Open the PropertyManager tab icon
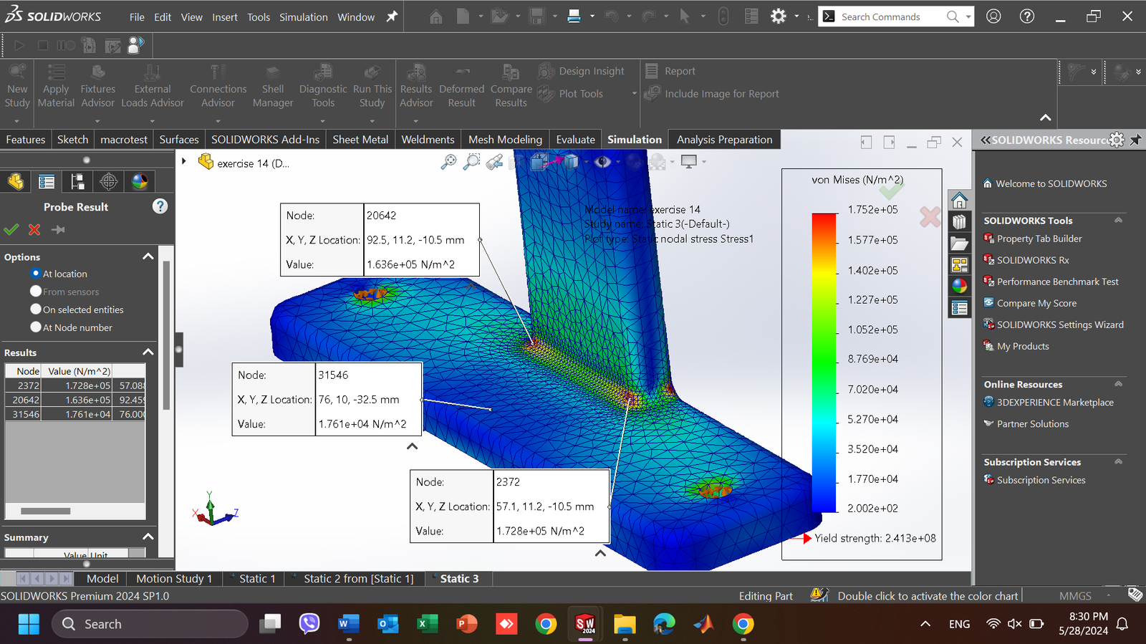The image size is (1146, 644). coord(47,182)
